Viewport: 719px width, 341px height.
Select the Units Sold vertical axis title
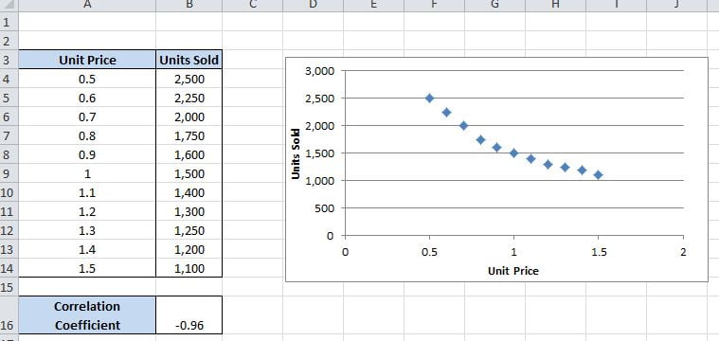(x=296, y=153)
